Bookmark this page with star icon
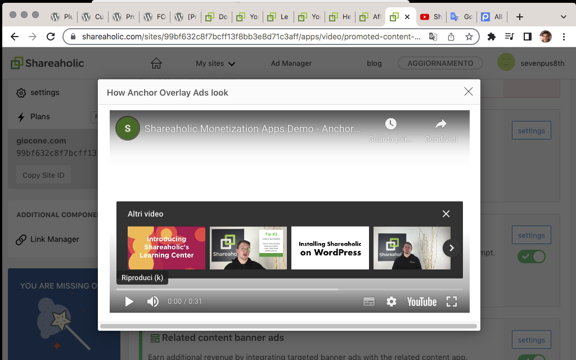Screen dimensions: 576x360 [x=469, y=37]
